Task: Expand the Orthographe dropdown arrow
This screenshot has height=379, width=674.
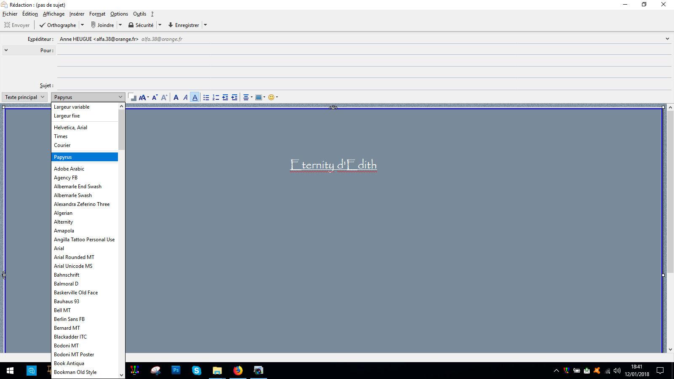Action: pyautogui.click(x=82, y=25)
